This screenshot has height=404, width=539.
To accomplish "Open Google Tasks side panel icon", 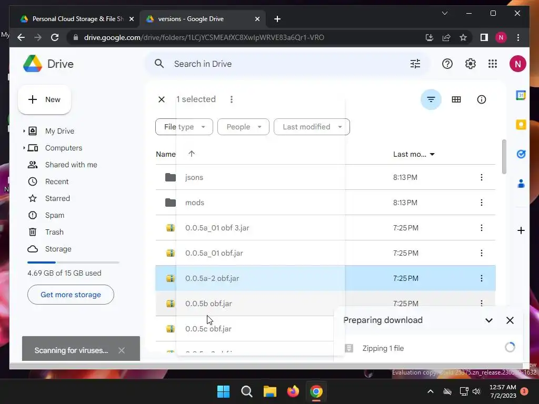I will [x=521, y=154].
